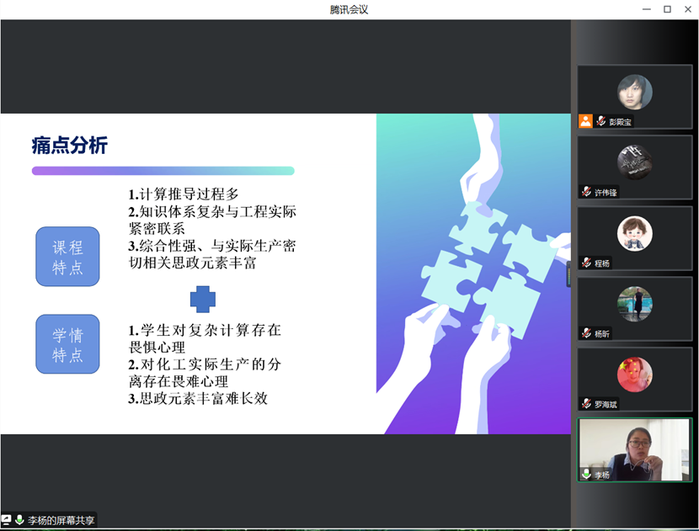
Task: Click muted microphone icon next to 彭殿宝
Action: coord(601,121)
